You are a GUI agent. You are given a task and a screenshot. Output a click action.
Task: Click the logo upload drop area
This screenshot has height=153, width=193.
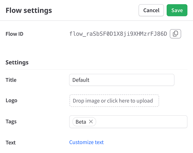pos(114,101)
